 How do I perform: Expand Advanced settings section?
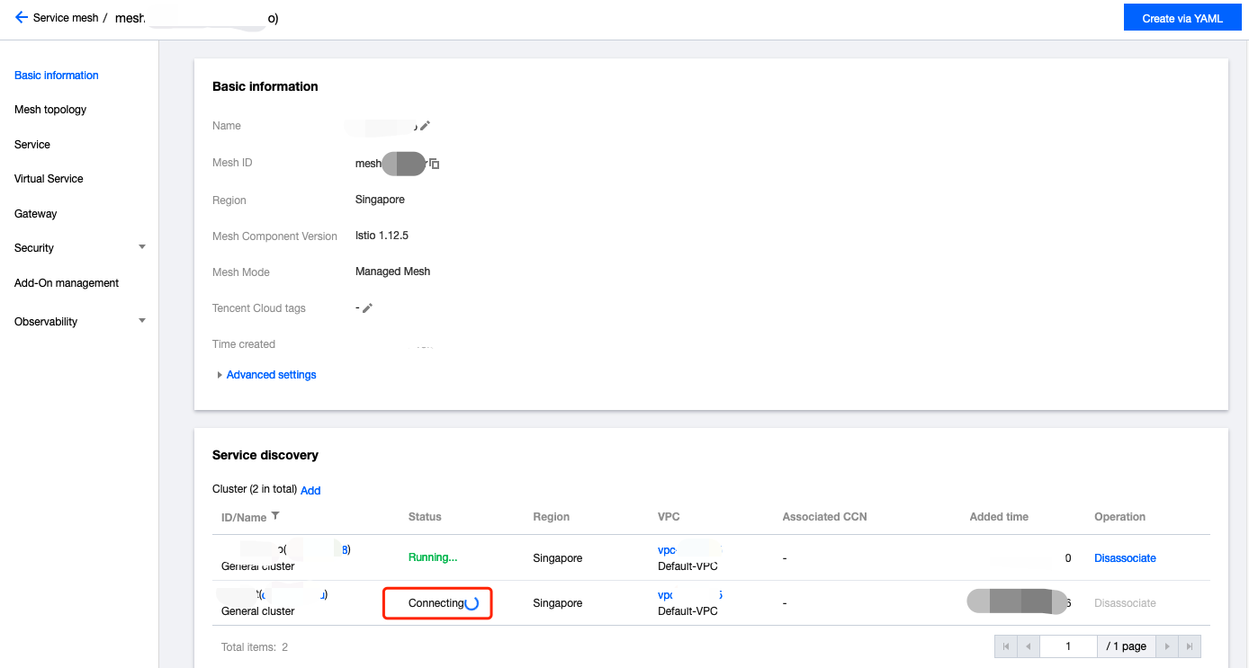click(266, 375)
